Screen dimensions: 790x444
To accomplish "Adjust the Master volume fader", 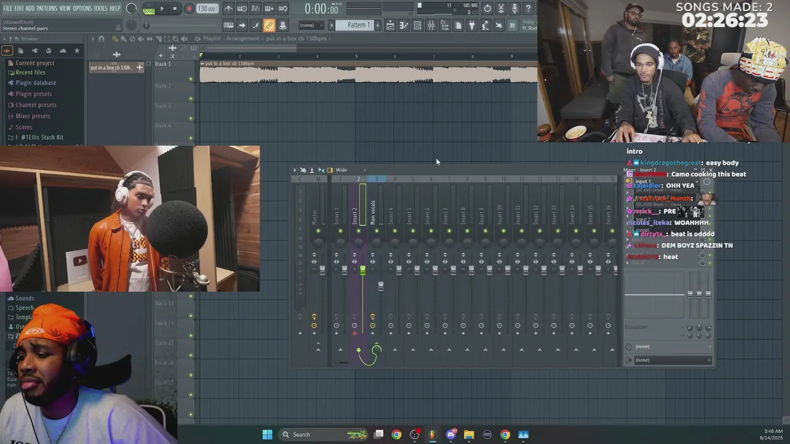I will tap(322, 271).
